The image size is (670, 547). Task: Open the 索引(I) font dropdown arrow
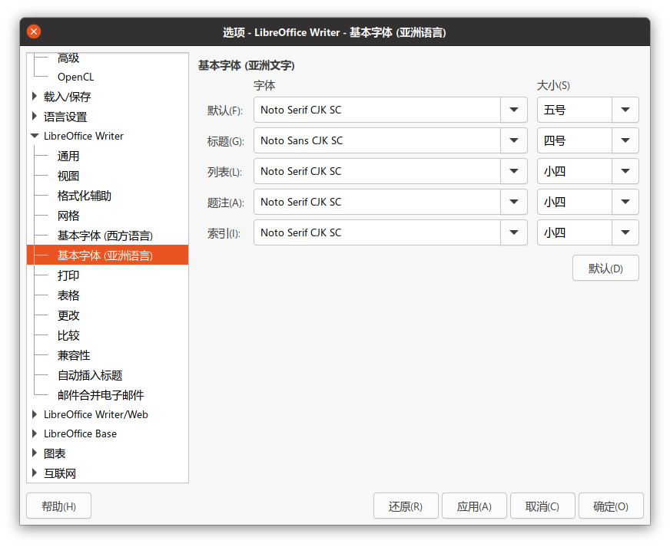pyautogui.click(x=514, y=232)
